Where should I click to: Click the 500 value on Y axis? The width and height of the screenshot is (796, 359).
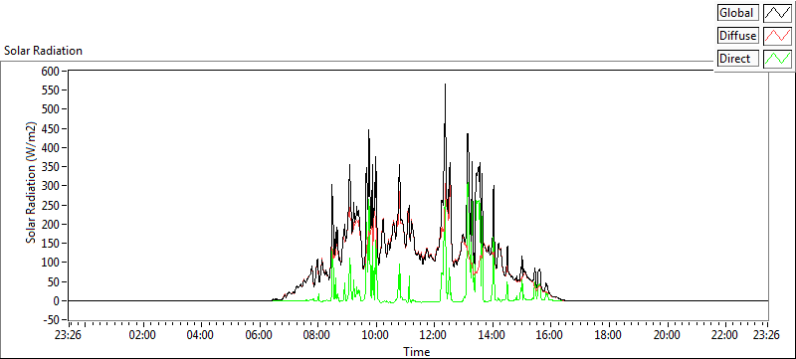52,109
